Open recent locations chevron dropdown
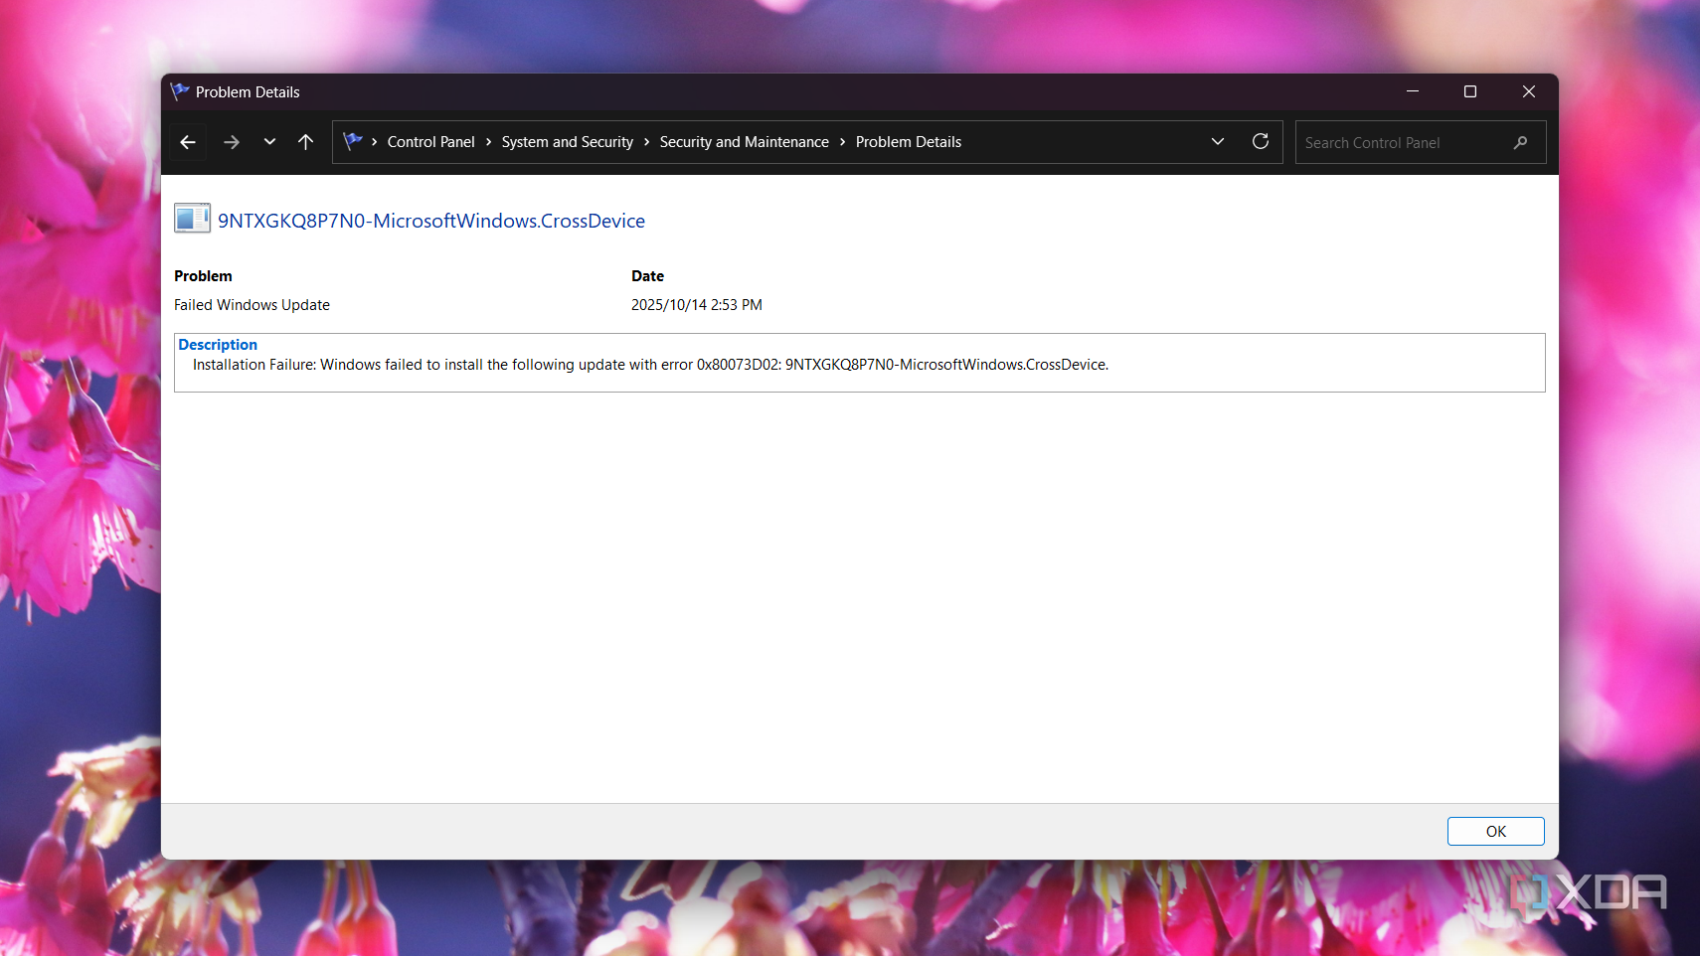The height and width of the screenshot is (956, 1700). (x=269, y=142)
